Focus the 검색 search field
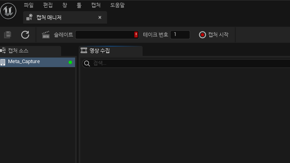This screenshot has height=163, width=290. coord(186,64)
